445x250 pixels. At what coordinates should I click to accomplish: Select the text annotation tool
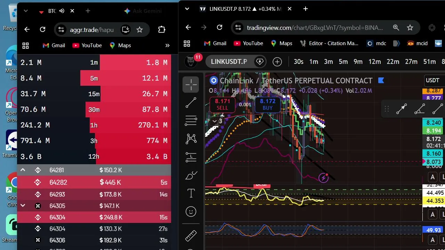191,193
